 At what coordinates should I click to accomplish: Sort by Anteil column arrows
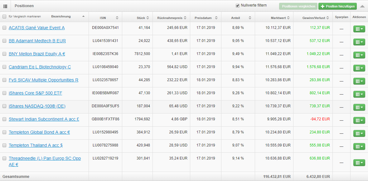point(250,18)
